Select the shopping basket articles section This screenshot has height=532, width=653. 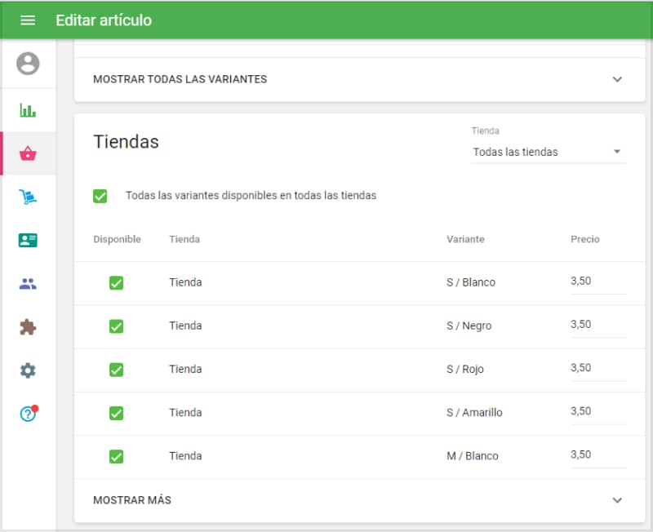(29, 153)
